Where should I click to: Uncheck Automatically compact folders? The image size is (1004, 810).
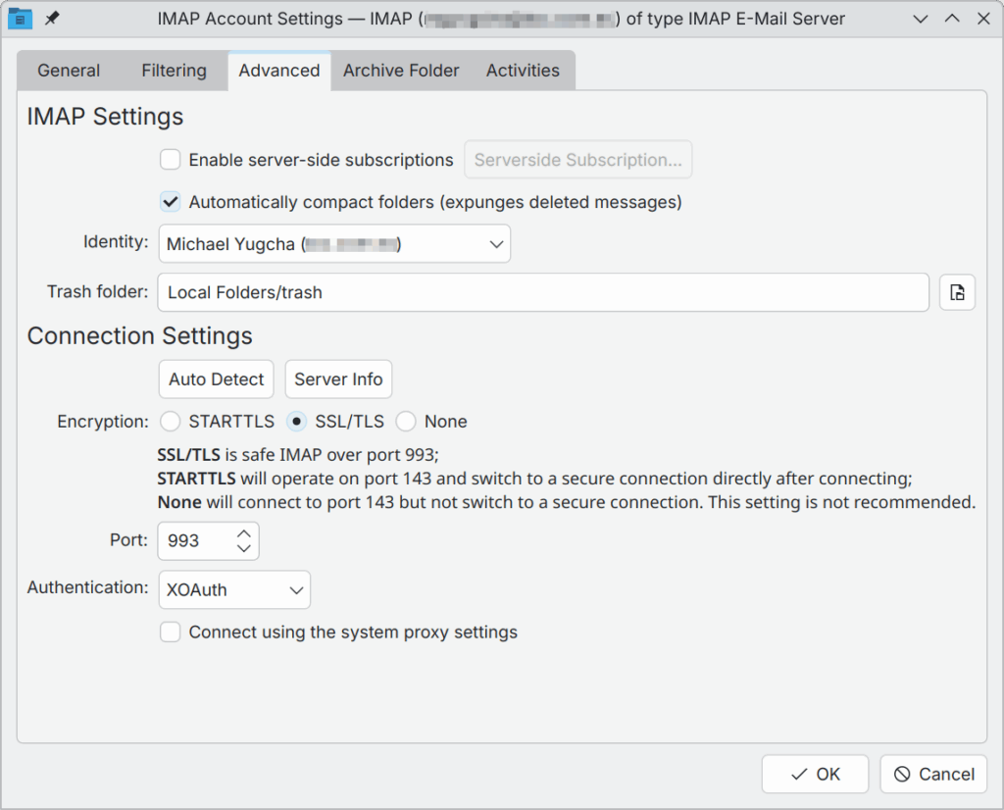[171, 202]
